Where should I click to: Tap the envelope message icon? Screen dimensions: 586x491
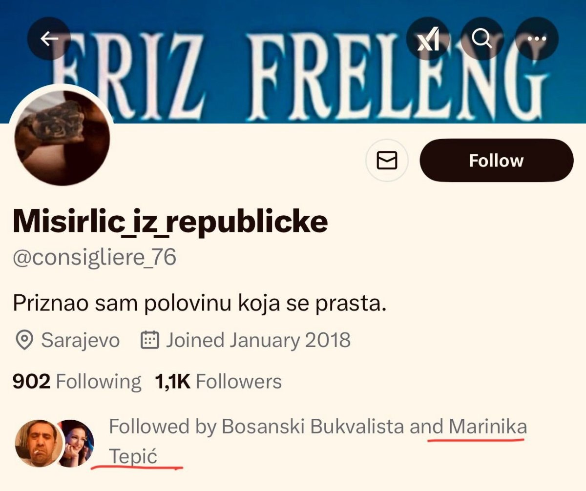pos(386,161)
